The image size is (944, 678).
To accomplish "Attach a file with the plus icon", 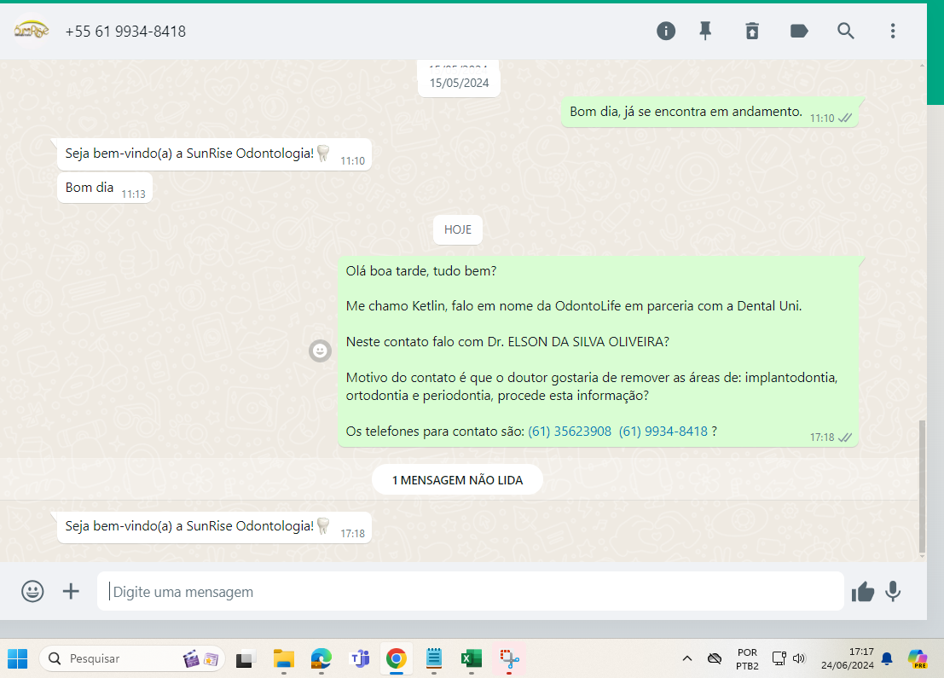I will tap(71, 591).
